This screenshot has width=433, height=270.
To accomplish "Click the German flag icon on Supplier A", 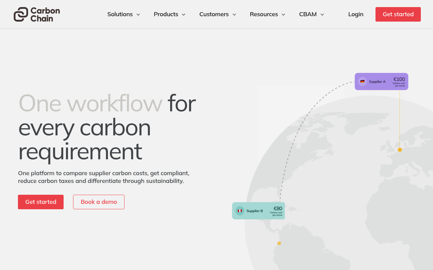I will pyautogui.click(x=362, y=82).
